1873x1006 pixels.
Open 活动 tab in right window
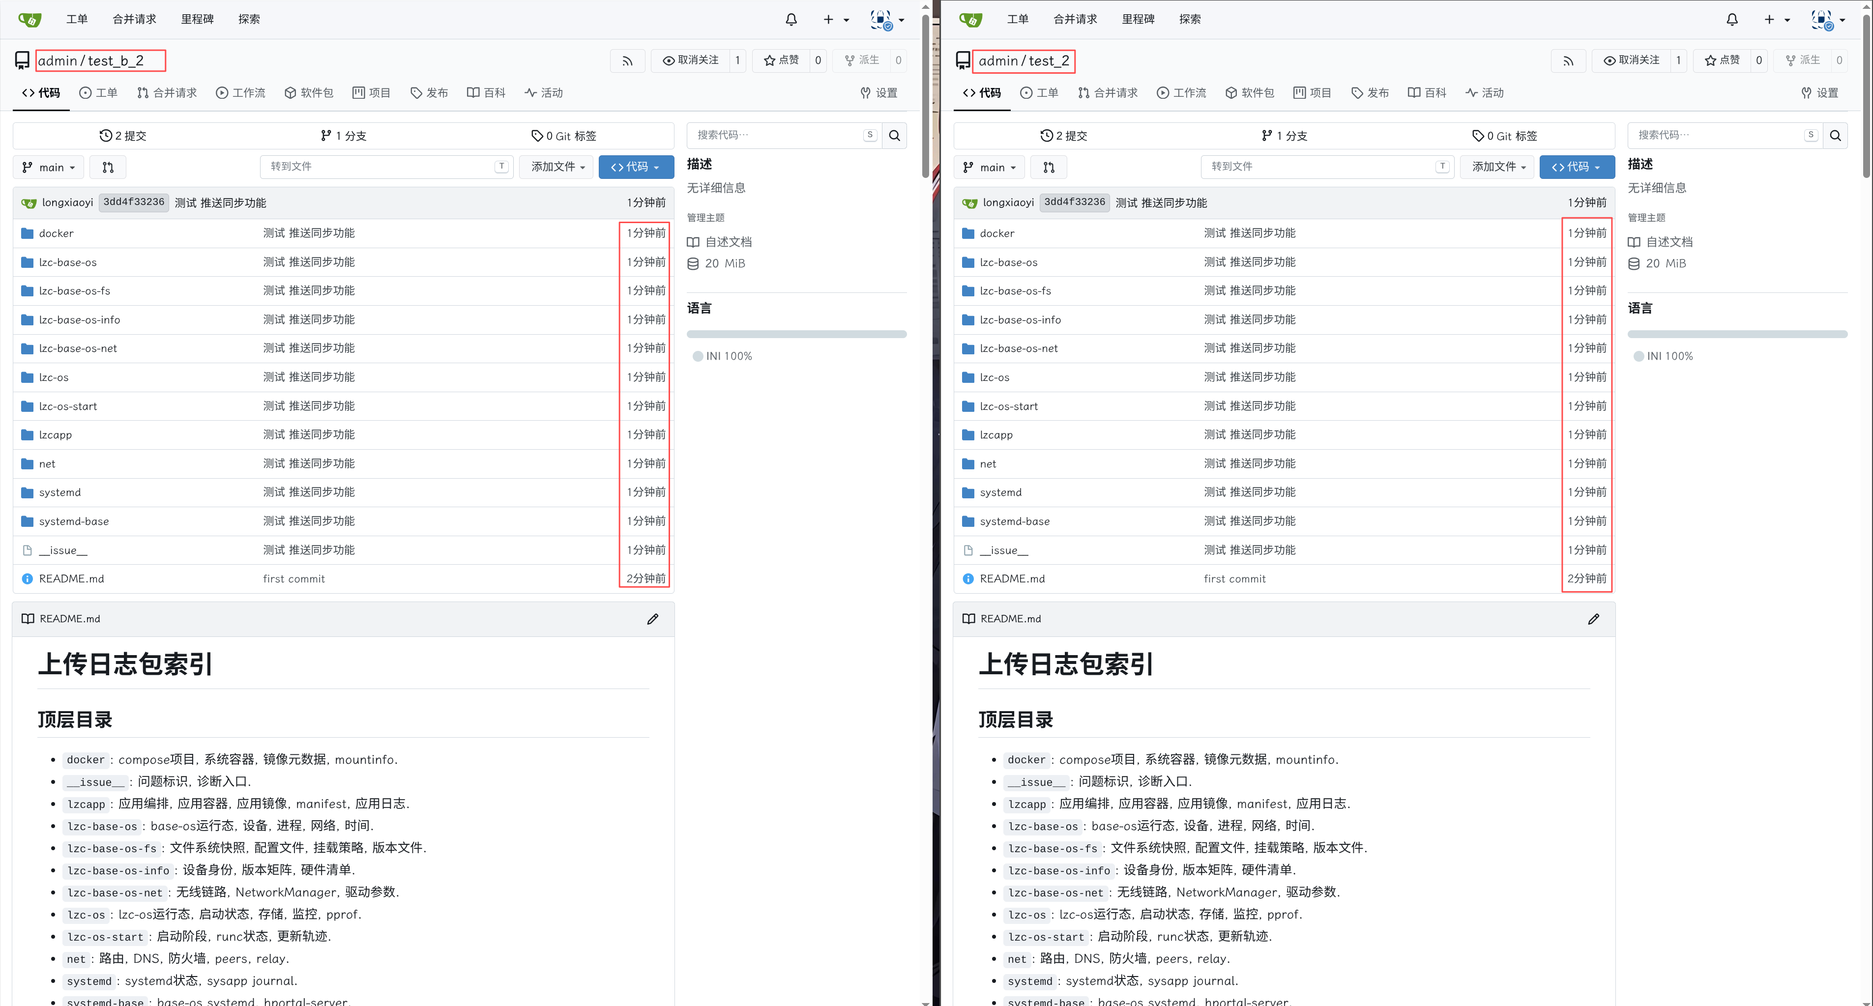coord(1484,93)
